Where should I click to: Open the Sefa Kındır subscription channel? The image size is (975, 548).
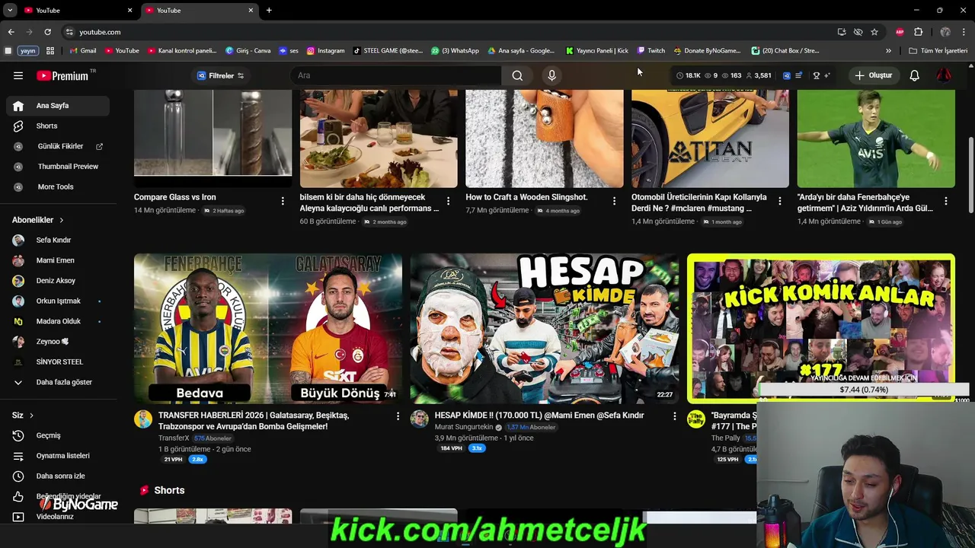[58, 240]
